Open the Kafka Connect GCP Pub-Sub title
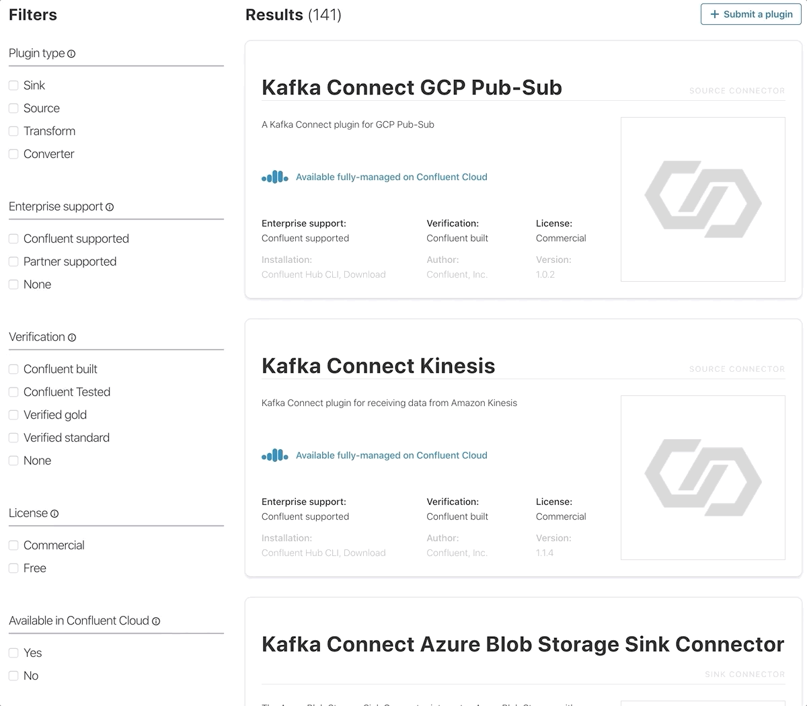This screenshot has height=706, width=807. pos(412,87)
